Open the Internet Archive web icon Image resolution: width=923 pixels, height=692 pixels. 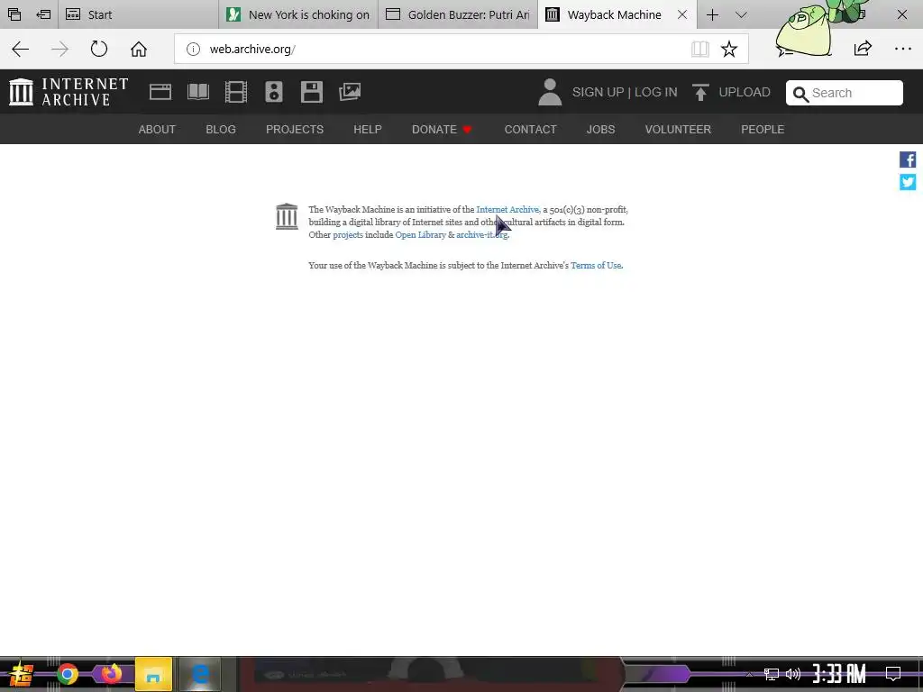160,92
